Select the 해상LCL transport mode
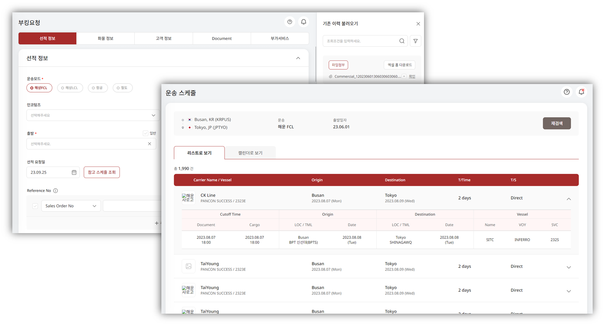 click(70, 88)
